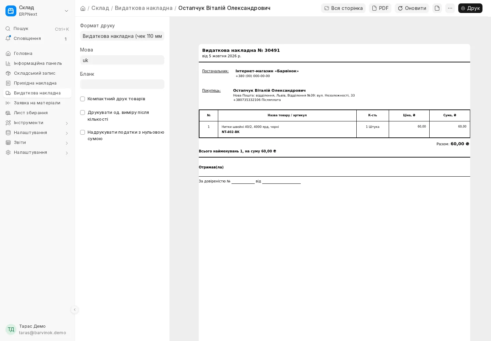Click the ТД user avatar
491x341 pixels.
(x=11, y=329)
